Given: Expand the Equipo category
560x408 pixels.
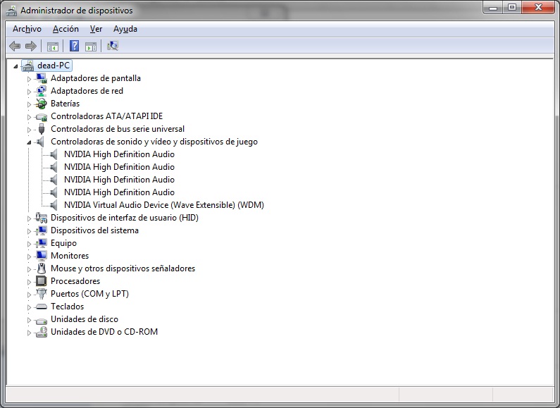Looking at the screenshot, I should (x=30, y=244).
